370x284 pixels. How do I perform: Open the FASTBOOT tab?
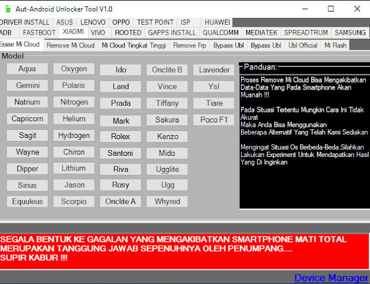pyautogui.click(x=39, y=32)
